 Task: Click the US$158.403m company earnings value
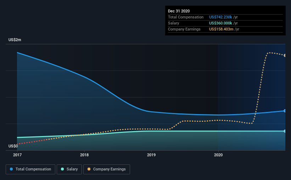pos(221,29)
